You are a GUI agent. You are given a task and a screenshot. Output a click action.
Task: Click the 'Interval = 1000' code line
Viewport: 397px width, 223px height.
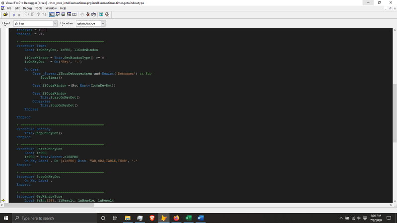(31, 30)
